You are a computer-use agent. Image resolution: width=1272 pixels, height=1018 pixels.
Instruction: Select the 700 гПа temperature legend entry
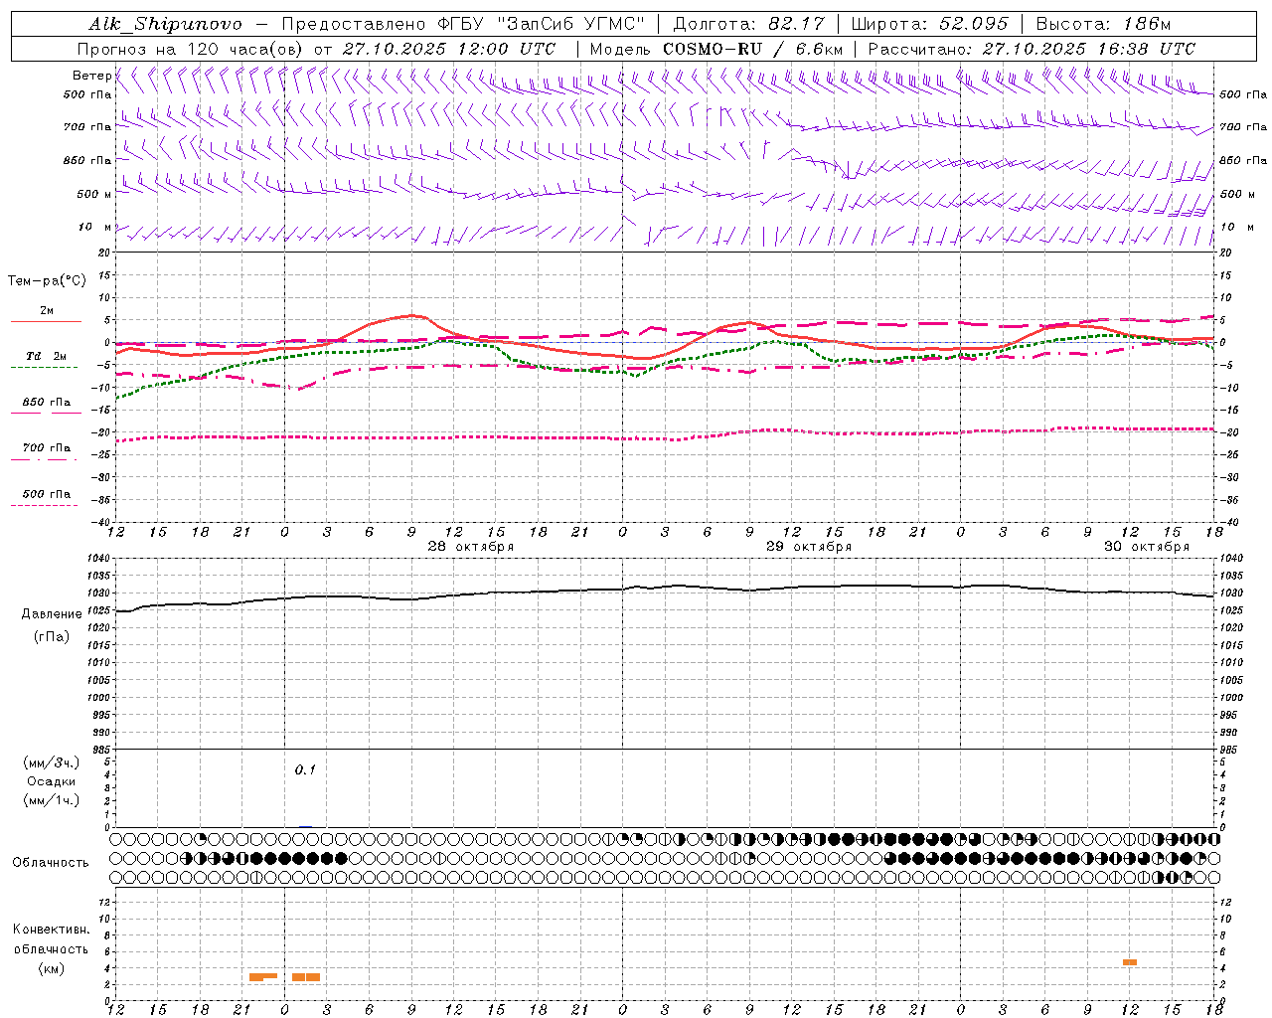[x=47, y=448]
